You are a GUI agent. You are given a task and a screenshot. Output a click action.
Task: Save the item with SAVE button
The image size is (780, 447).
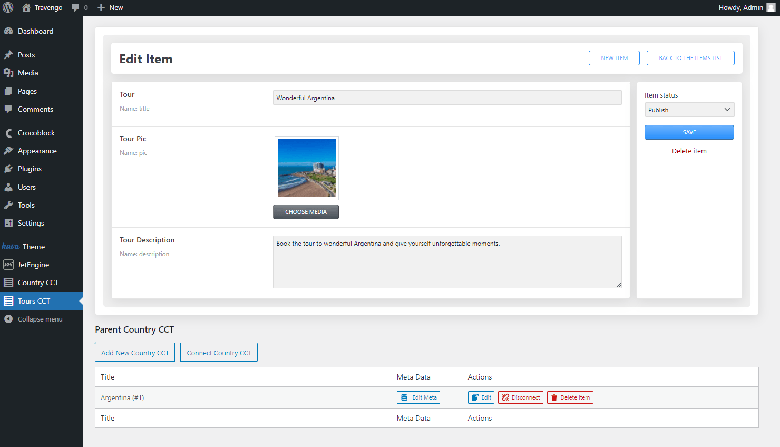[689, 132]
